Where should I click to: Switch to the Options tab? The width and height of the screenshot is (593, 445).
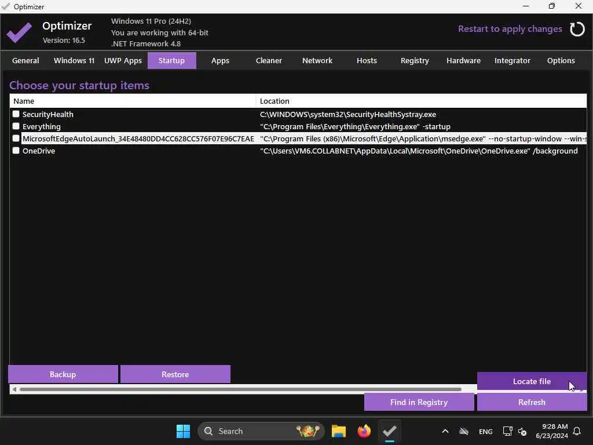561,60
